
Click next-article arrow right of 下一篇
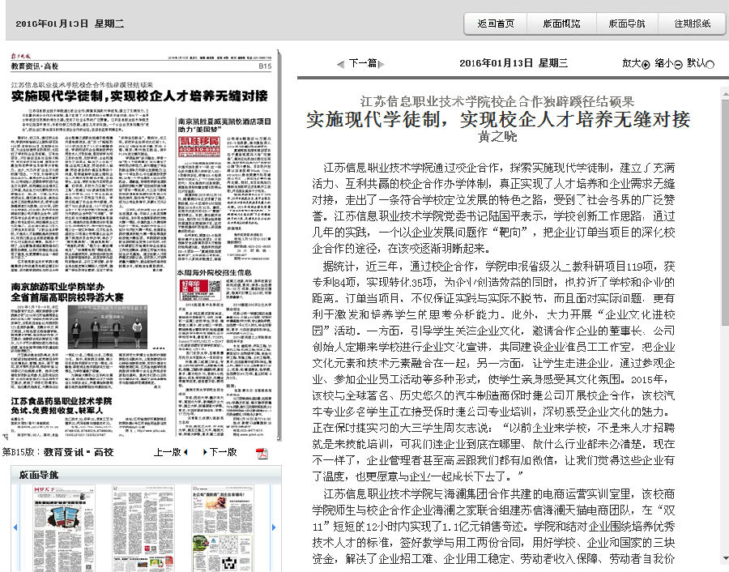382,63
